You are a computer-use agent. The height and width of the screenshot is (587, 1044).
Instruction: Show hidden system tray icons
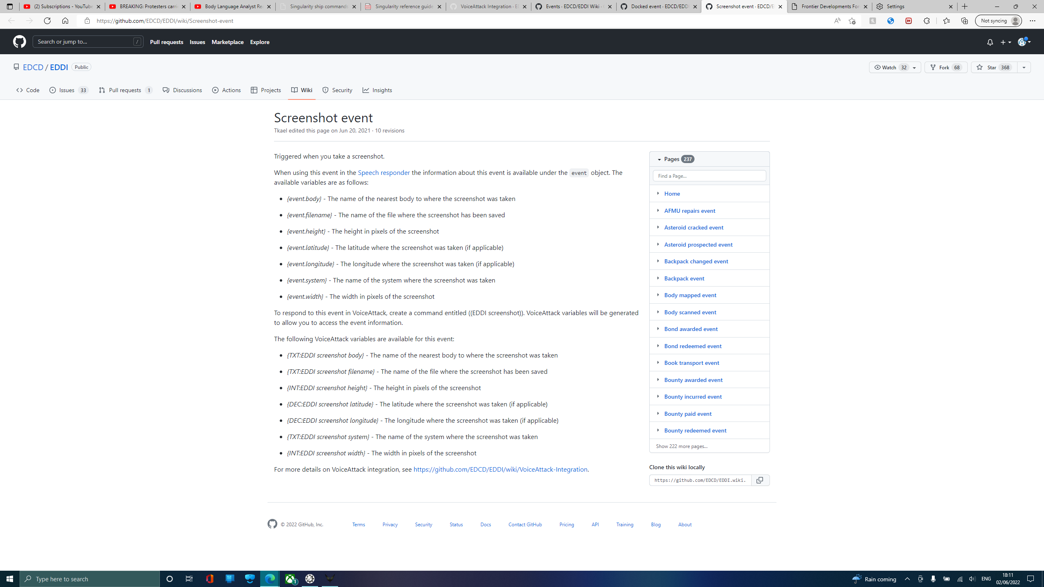point(907,579)
